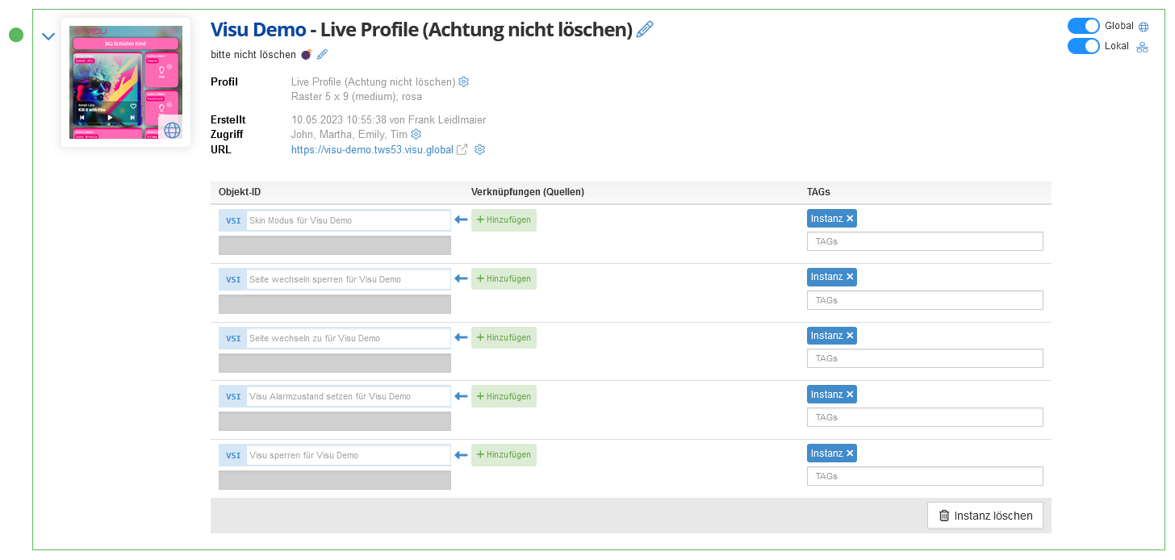Remove Instanz tag in Visu Alarmzustand row
Image resolution: width=1175 pixels, height=560 pixels.
pos(850,395)
